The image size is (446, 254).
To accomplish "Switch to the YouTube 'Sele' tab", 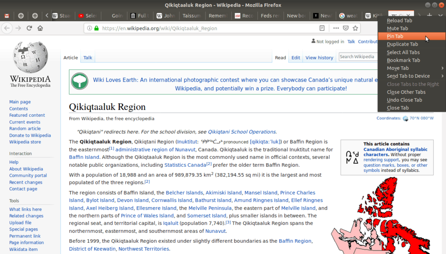I will click(88, 16).
